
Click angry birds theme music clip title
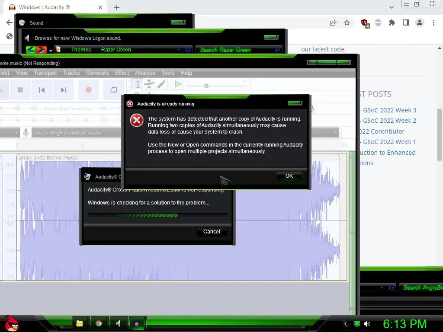(x=48, y=157)
